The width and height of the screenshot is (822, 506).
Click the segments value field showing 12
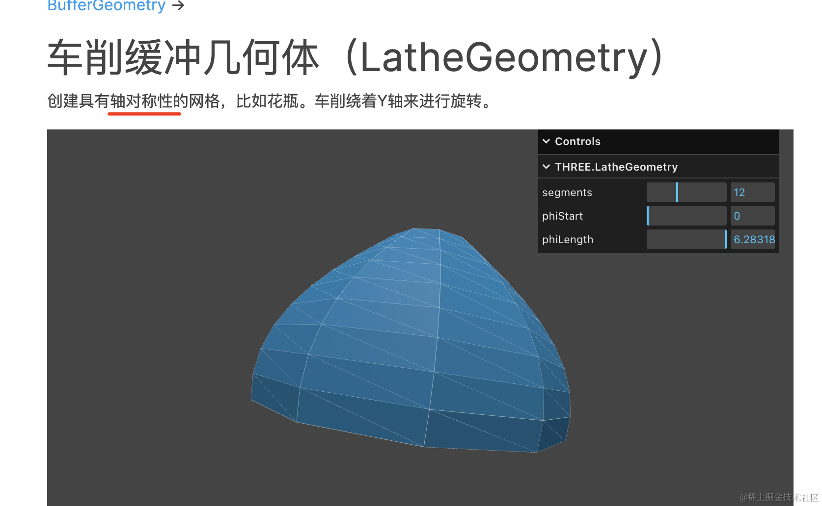(x=753, y=192)
